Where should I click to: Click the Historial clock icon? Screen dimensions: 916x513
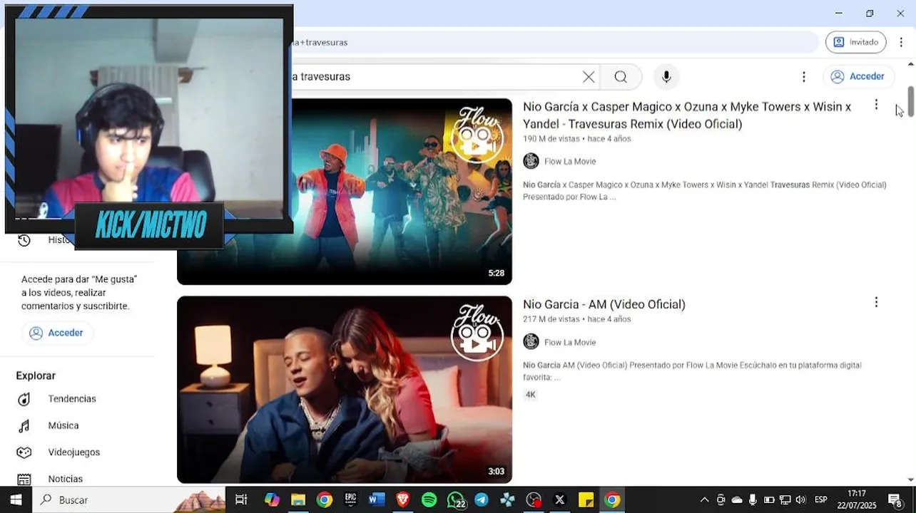[x=24, y=240]
